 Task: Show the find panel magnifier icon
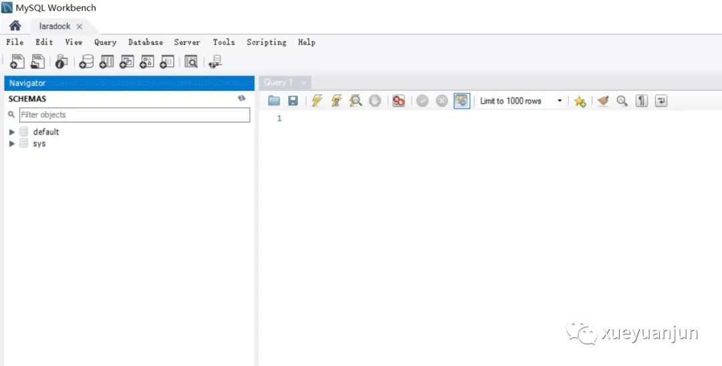(622, 100)
